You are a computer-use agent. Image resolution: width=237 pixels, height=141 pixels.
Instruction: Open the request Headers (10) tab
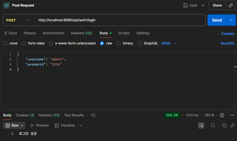[81, 33]
